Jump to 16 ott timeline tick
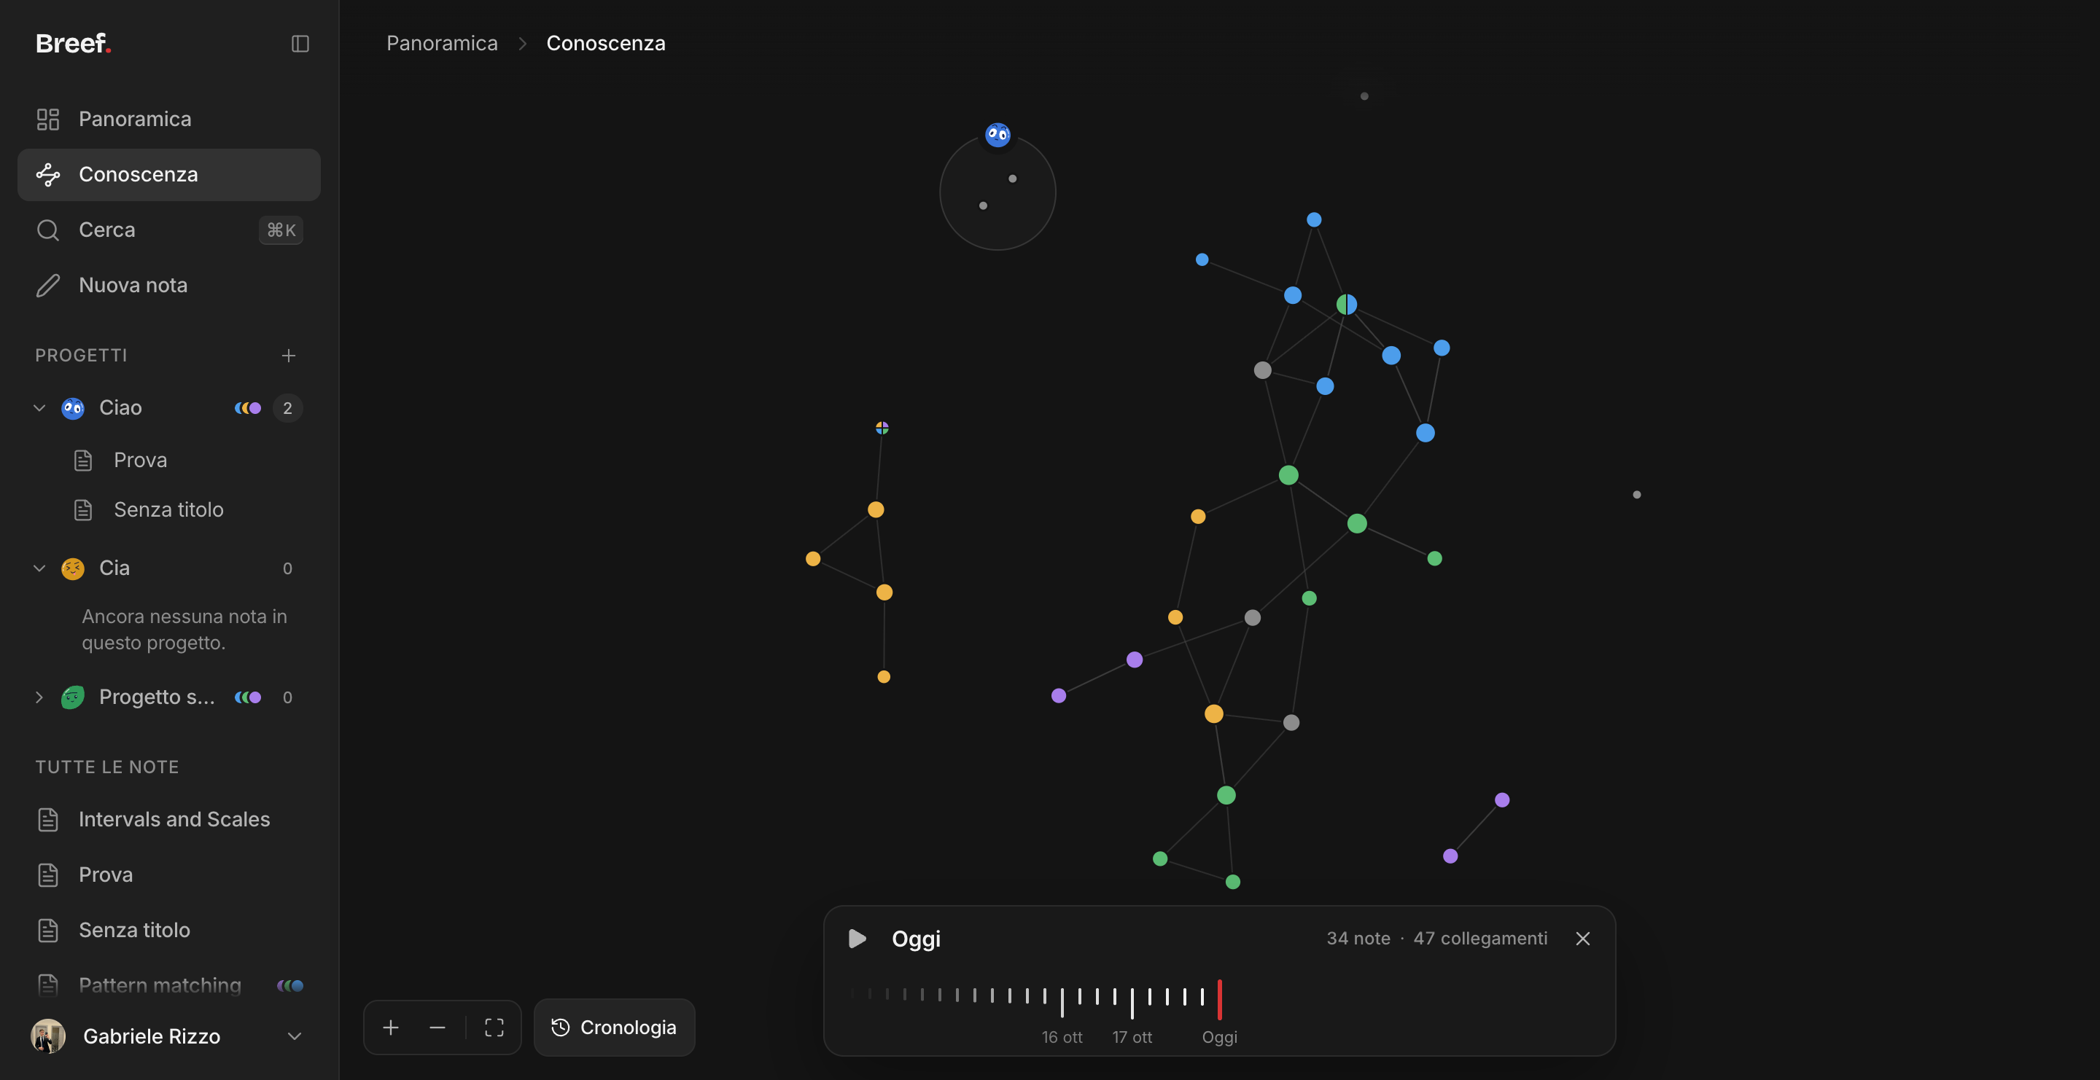 coord(1062,1002)
